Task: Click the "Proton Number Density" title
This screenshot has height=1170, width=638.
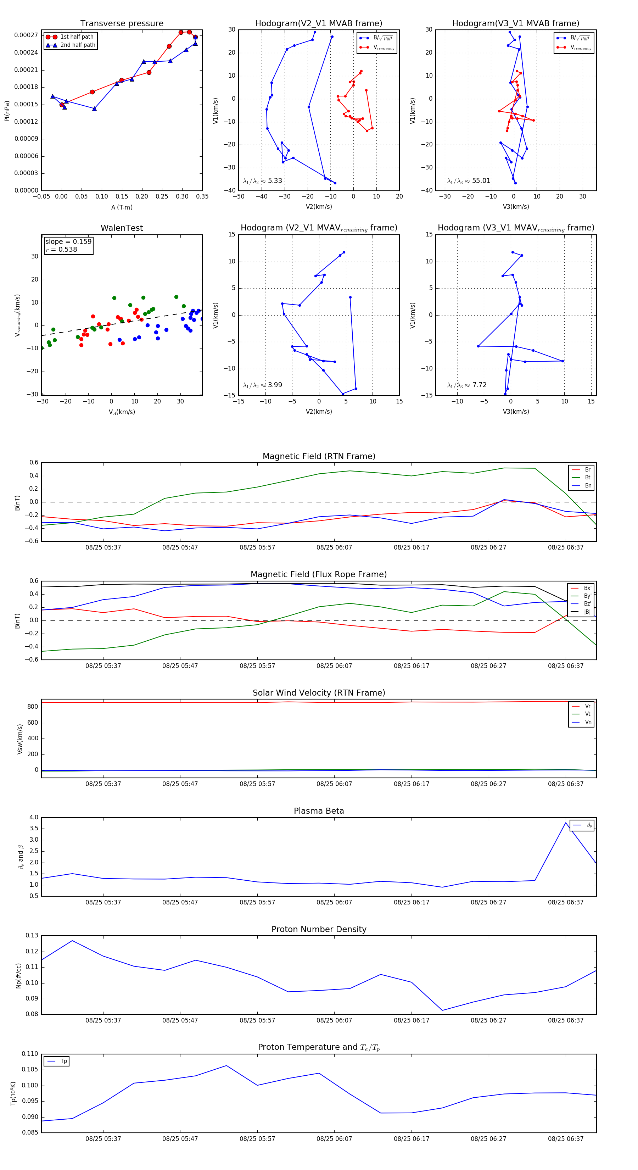Action: click(x=319, y=929)
